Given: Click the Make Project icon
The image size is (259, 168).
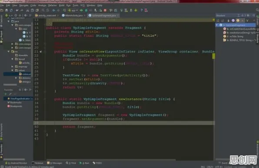Looking at the screenshot, I should [x=64, y=10].
